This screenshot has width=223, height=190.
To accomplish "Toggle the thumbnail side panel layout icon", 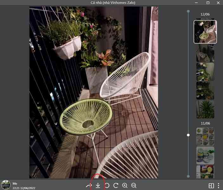I will pyautogui.click(x=211, y=186).
